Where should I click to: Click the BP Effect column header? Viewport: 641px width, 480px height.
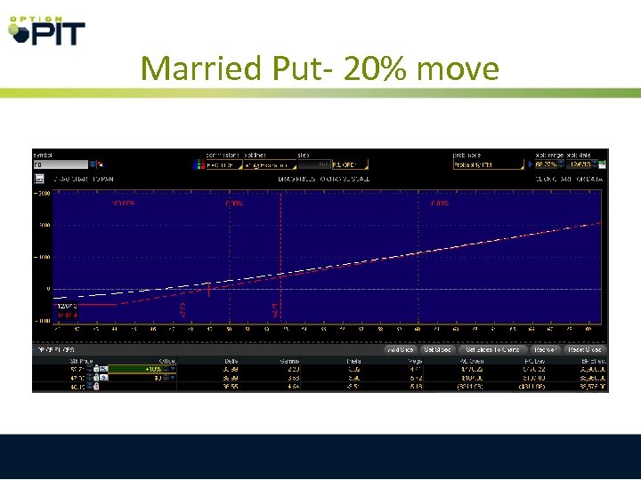[594, 361]
